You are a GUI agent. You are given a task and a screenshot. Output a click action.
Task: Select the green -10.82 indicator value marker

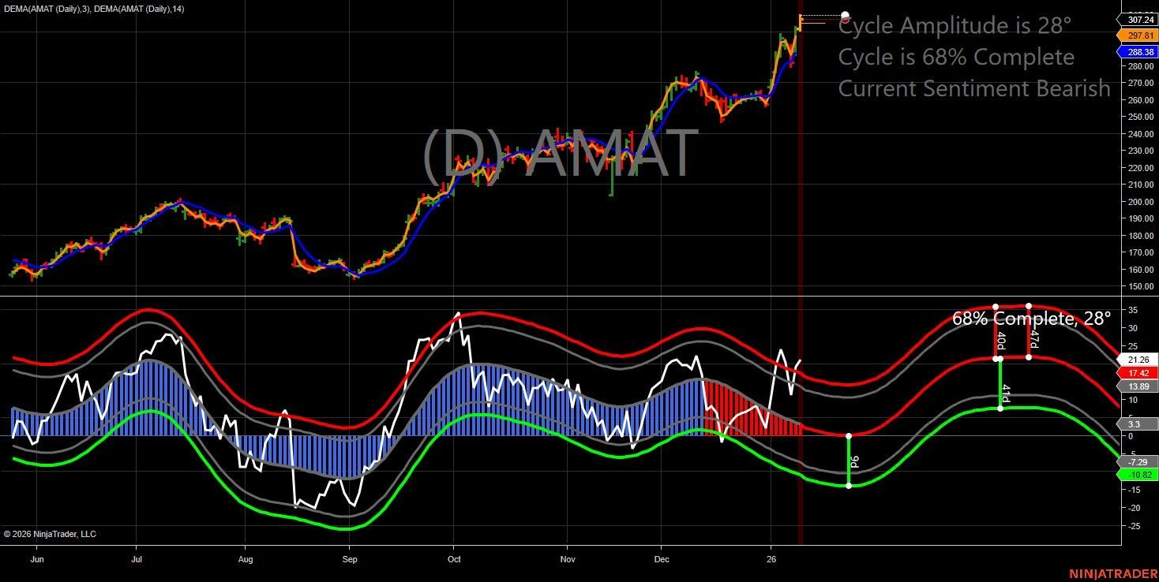(x=1138, y=475)
